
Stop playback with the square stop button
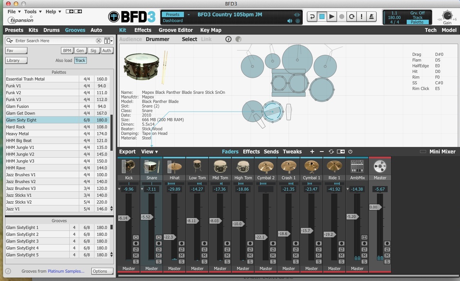pyautogui.click(x=322, y=17)
